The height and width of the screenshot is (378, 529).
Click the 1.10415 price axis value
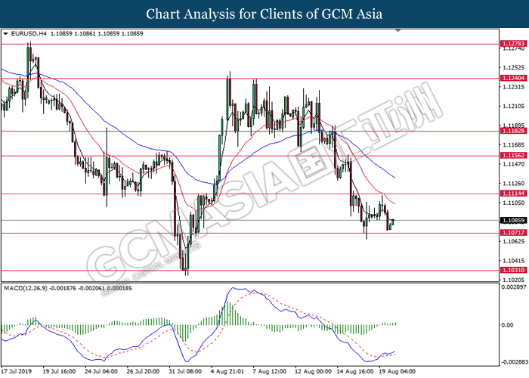pos(514,261)
